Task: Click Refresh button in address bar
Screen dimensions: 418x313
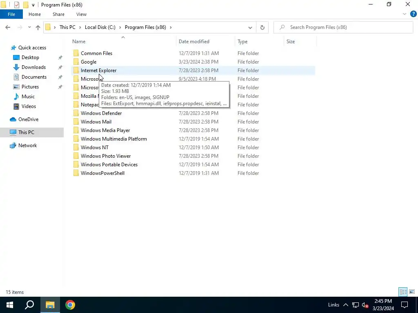Action: pos(262,27)
